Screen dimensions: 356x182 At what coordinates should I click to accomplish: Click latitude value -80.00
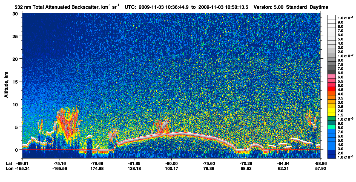tap(171, 164)
